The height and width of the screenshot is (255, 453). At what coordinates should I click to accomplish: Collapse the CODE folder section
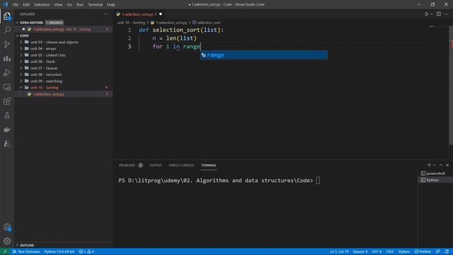click(17, 35)
